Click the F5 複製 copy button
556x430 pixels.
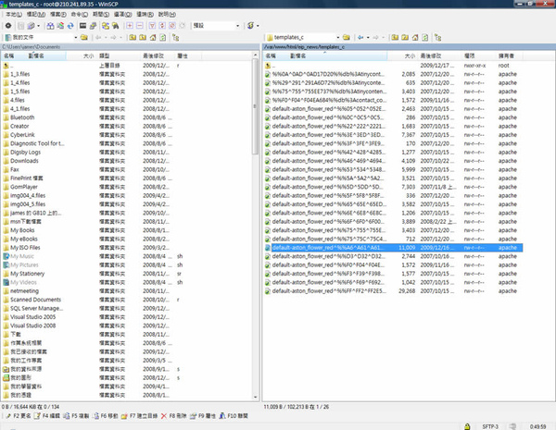click(x=76, y=416)
